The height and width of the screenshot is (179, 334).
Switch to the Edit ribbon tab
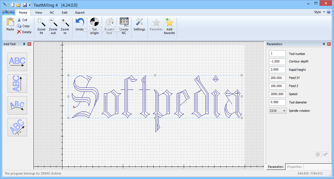click(x=65, y=13)
